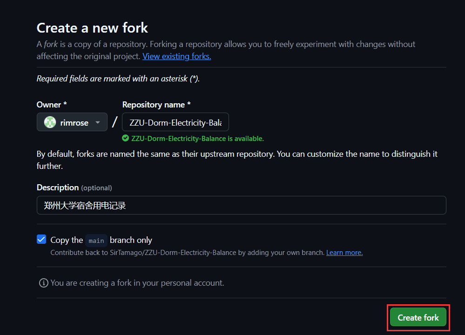Click the Owner dropdown caret arrow
Screen dimensions: 465x335
click(x=98, y=122)
